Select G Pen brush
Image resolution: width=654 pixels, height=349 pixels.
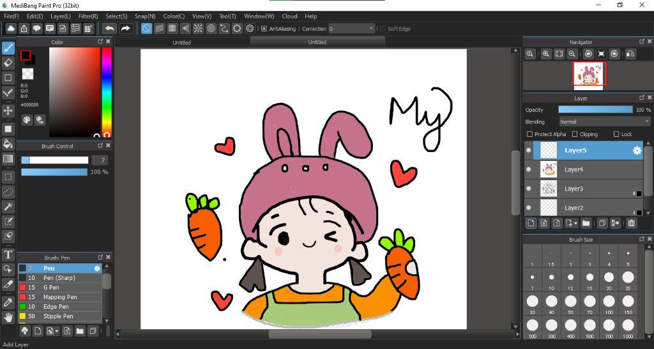point(59,288)
